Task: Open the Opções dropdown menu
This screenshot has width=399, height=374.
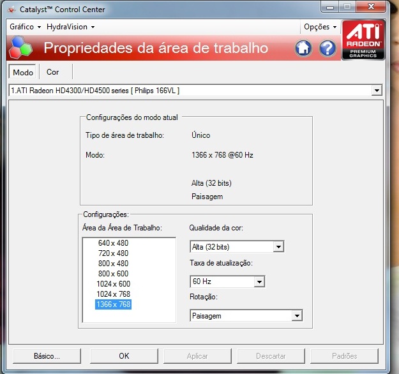Action: tap(320, 27)
